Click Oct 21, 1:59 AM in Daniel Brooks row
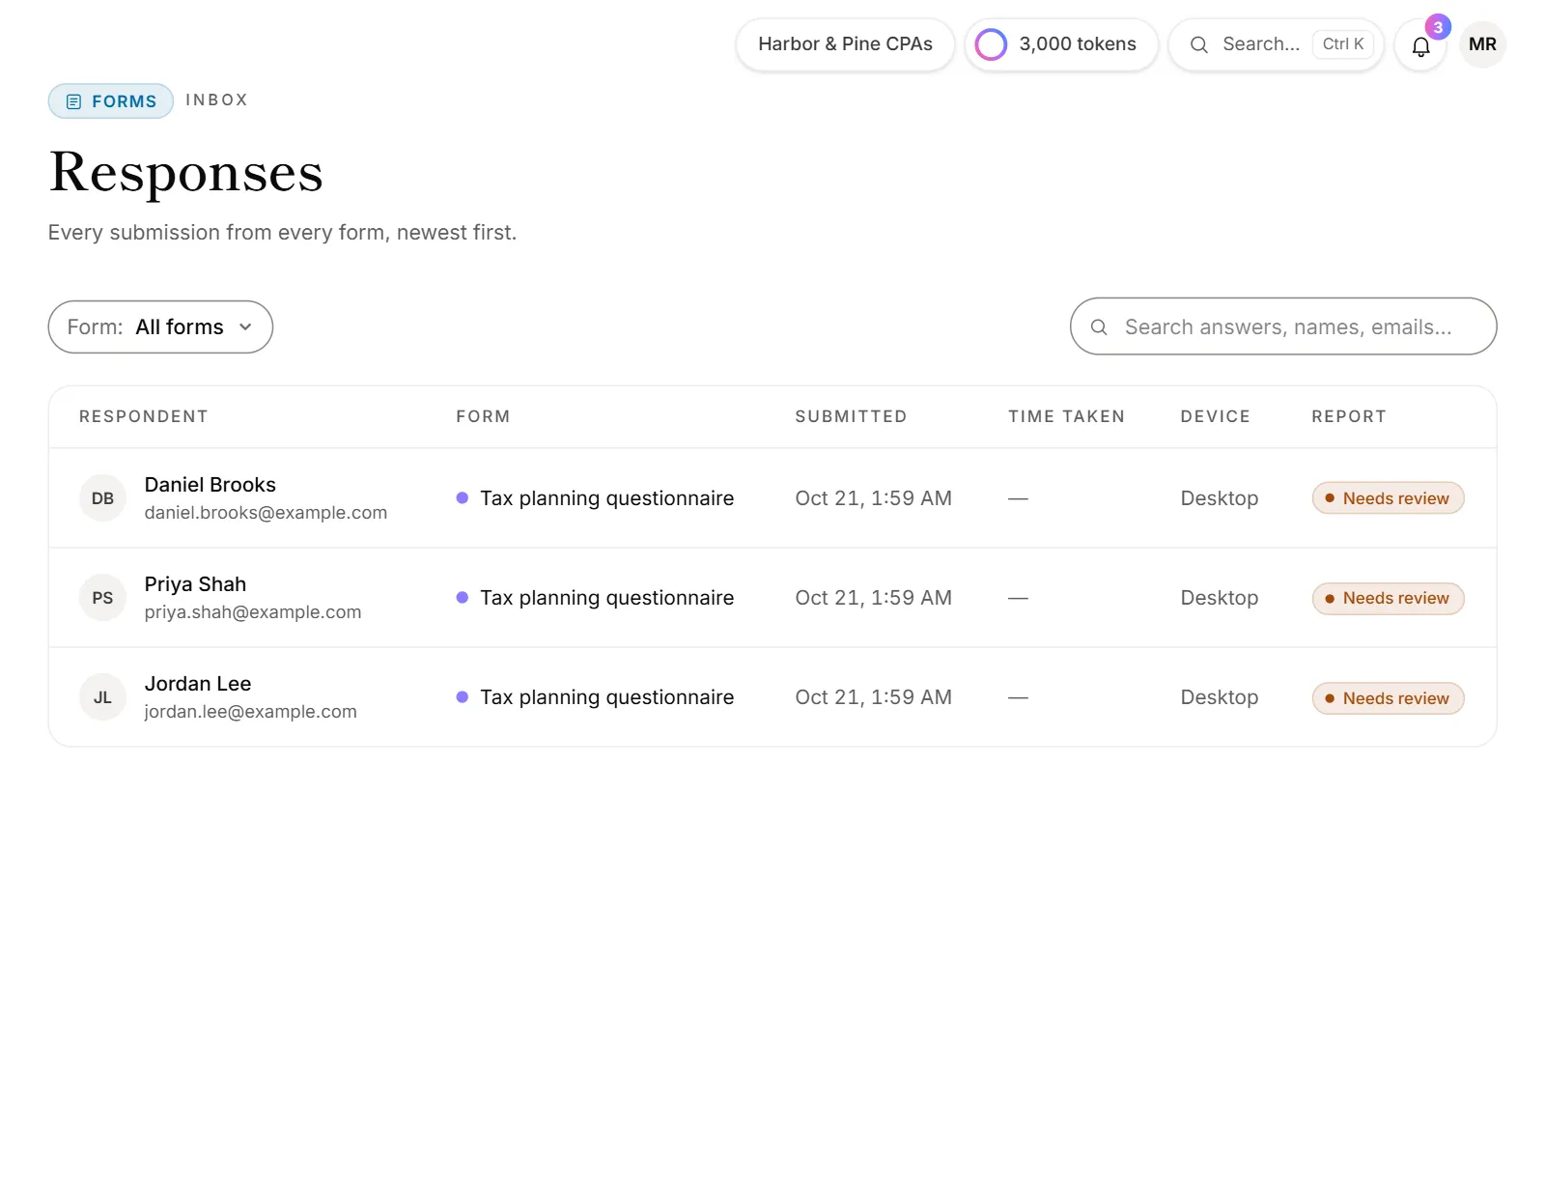 [873, 498]
